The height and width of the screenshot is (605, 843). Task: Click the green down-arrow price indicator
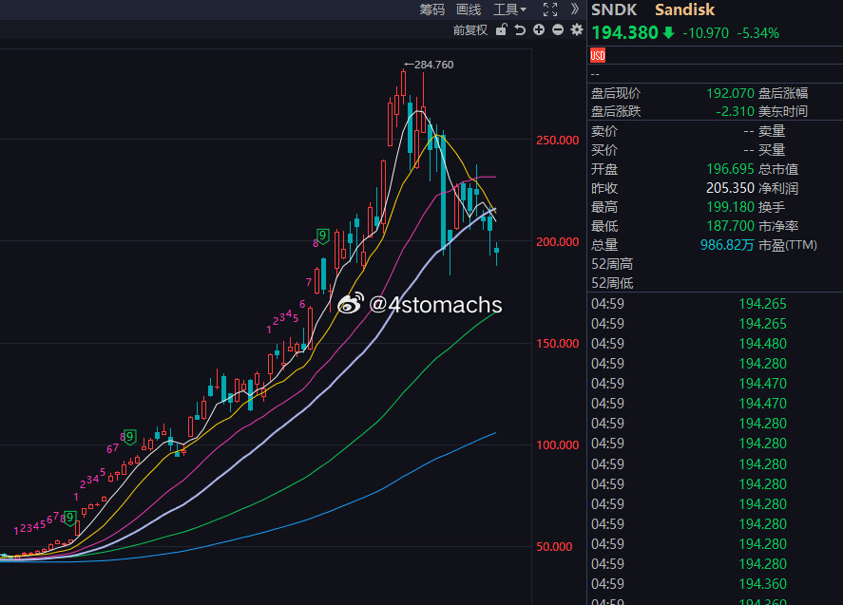[668, 33]
